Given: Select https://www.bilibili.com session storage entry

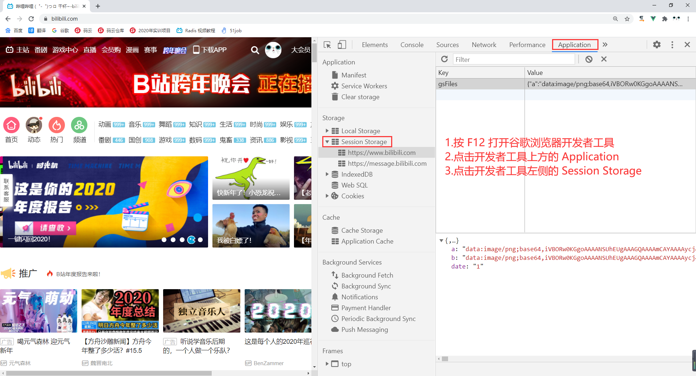Looking at the screenshot, I should 377,152.
